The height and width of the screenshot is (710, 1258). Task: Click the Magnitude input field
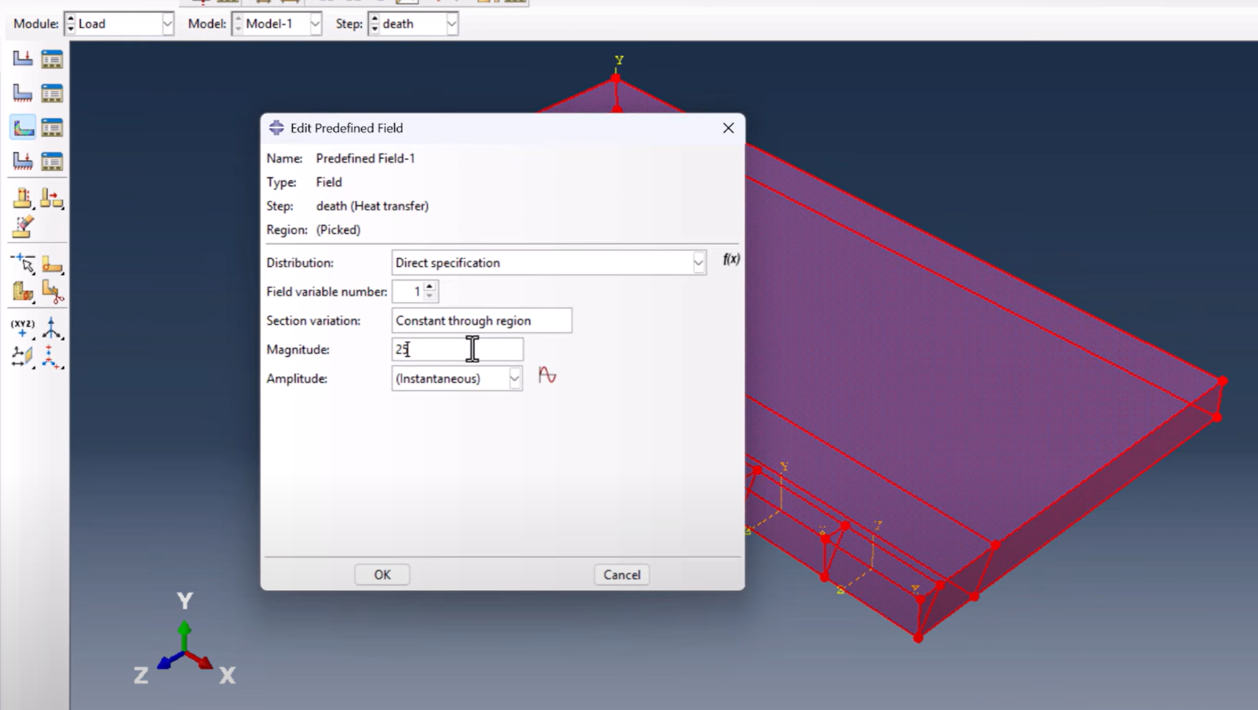[458, 349]
